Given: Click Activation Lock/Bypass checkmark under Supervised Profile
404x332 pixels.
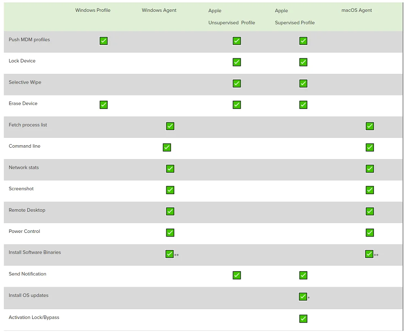Looking at the screenshot, I should coord(303,319).
